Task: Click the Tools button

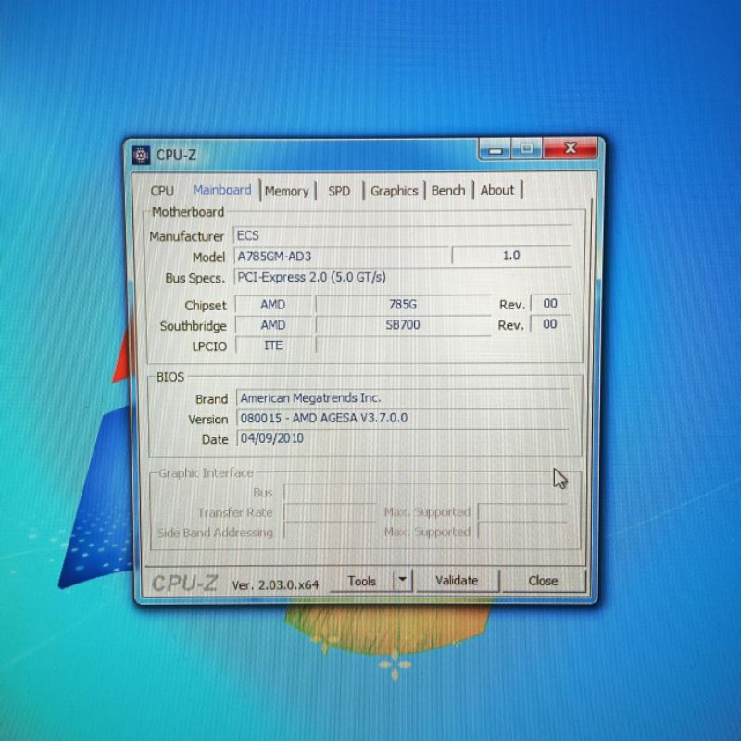Action: pos(361,581)
